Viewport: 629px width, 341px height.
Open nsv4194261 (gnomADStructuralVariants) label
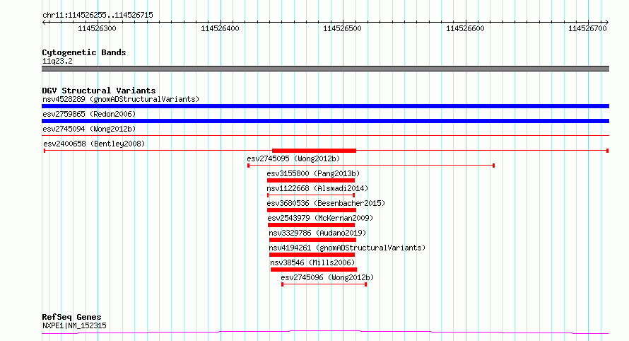tap(347, 248)
